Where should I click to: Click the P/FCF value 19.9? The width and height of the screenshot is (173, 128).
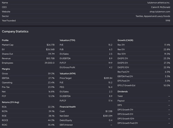coord(110,63)
